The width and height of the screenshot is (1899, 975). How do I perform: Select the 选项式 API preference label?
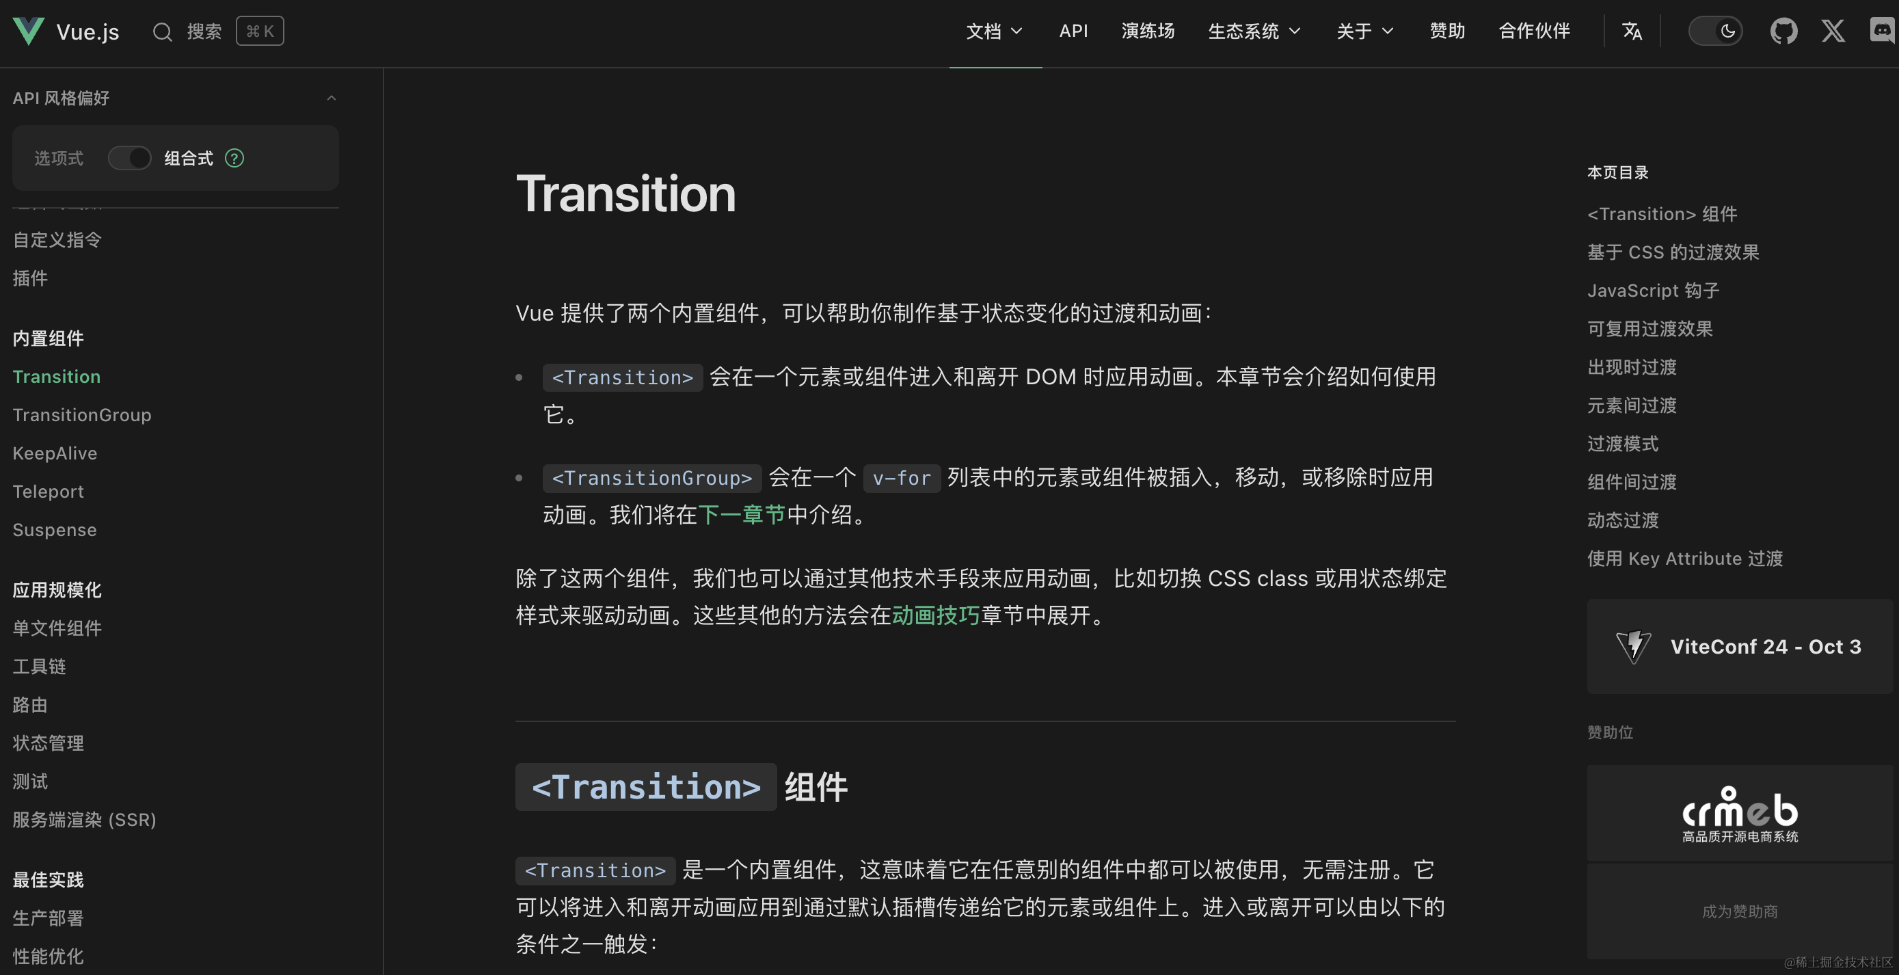pos(59,158)
